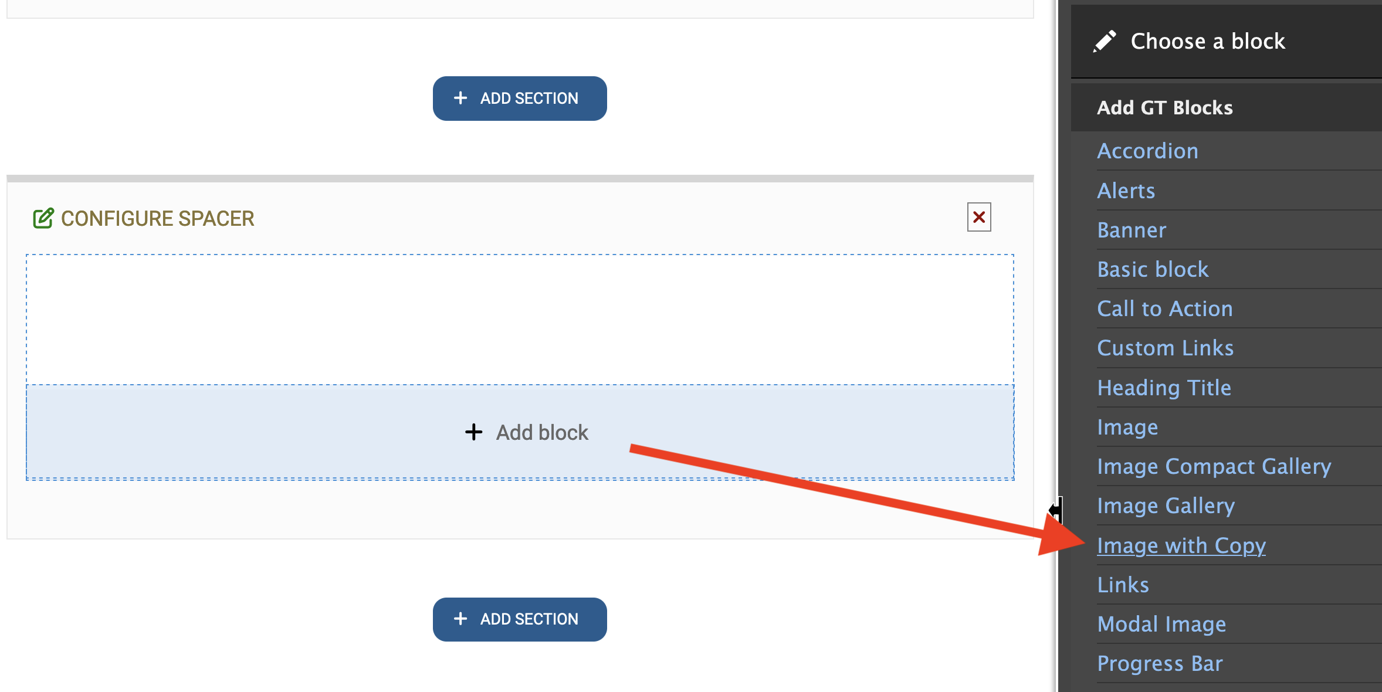Viewport: 1382px width, 692px height.
Task: Choose the Custom Links block
Action: (x=1165, y=348)
